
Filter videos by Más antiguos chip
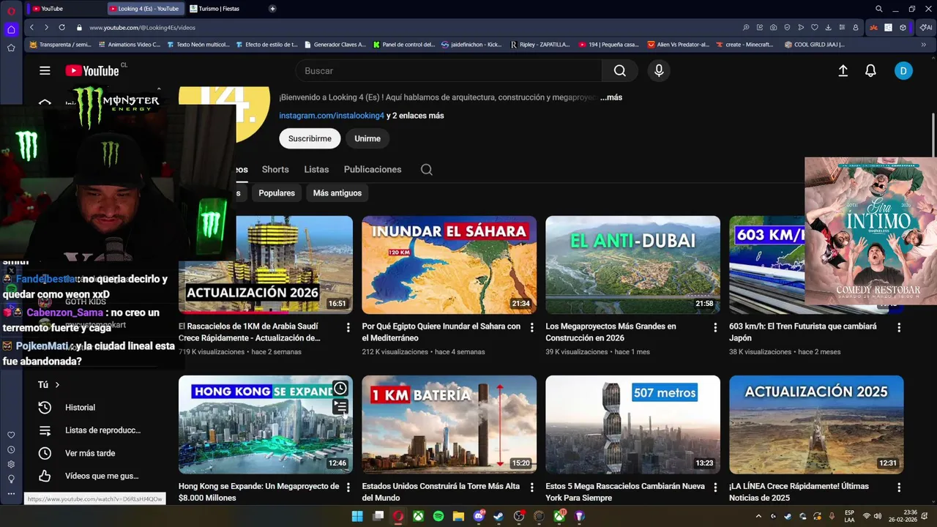[337, 193]
